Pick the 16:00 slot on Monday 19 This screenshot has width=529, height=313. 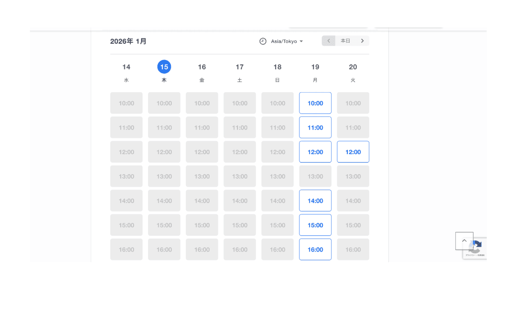pyautogui.click(x=315, y=250)
